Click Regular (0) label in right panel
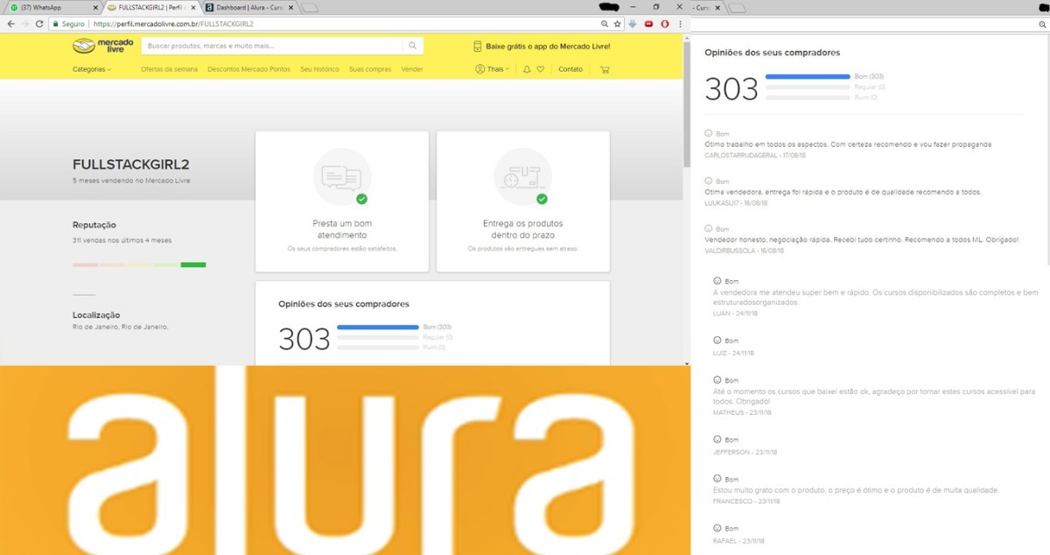1050x555 pixels. (869, 87)
